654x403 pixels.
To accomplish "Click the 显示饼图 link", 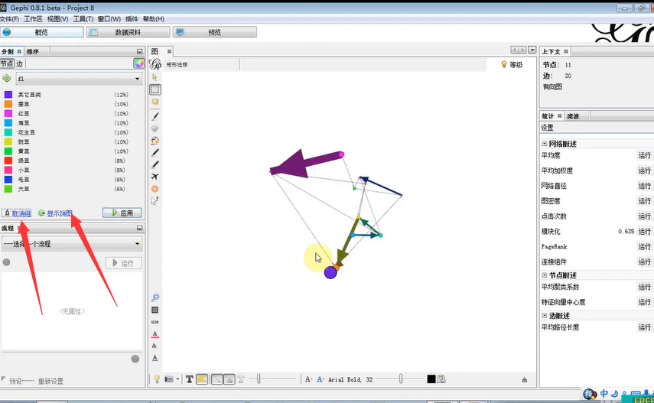I will [59, 213].
